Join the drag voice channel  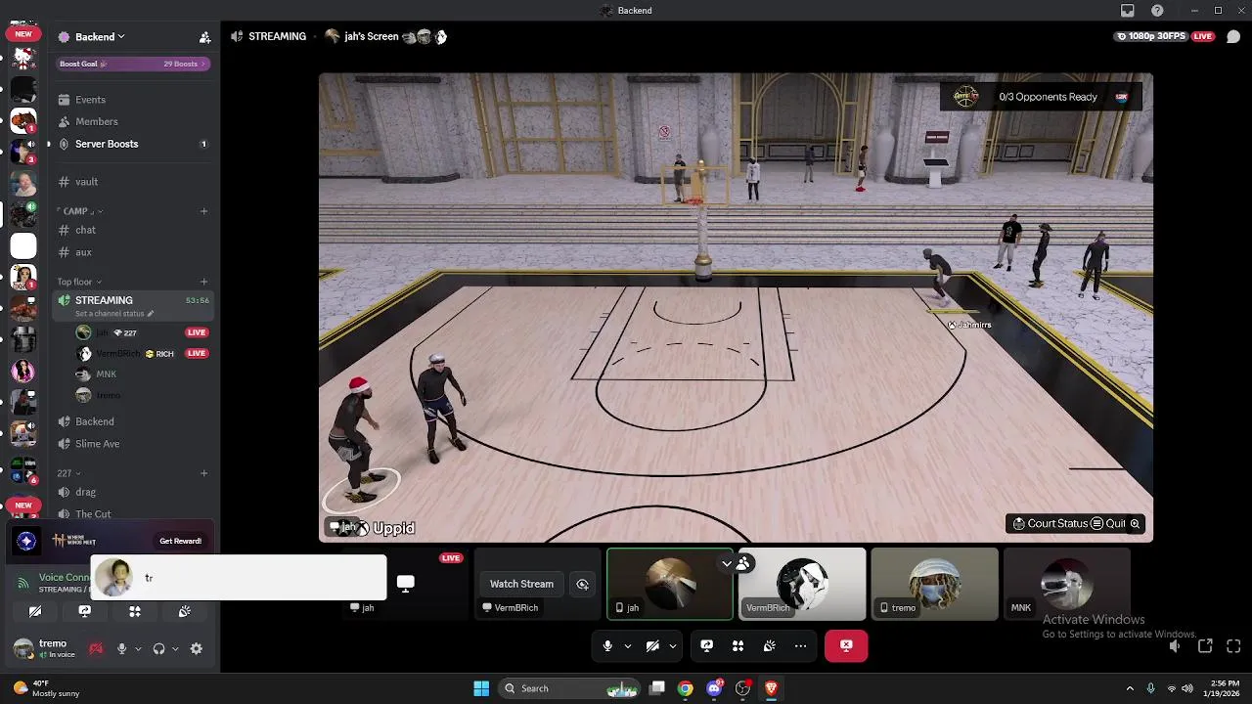133,492
